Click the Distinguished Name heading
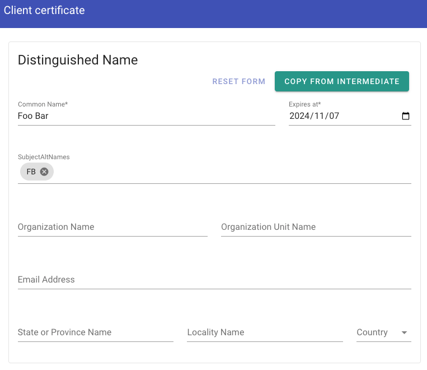 pos(78,60)
